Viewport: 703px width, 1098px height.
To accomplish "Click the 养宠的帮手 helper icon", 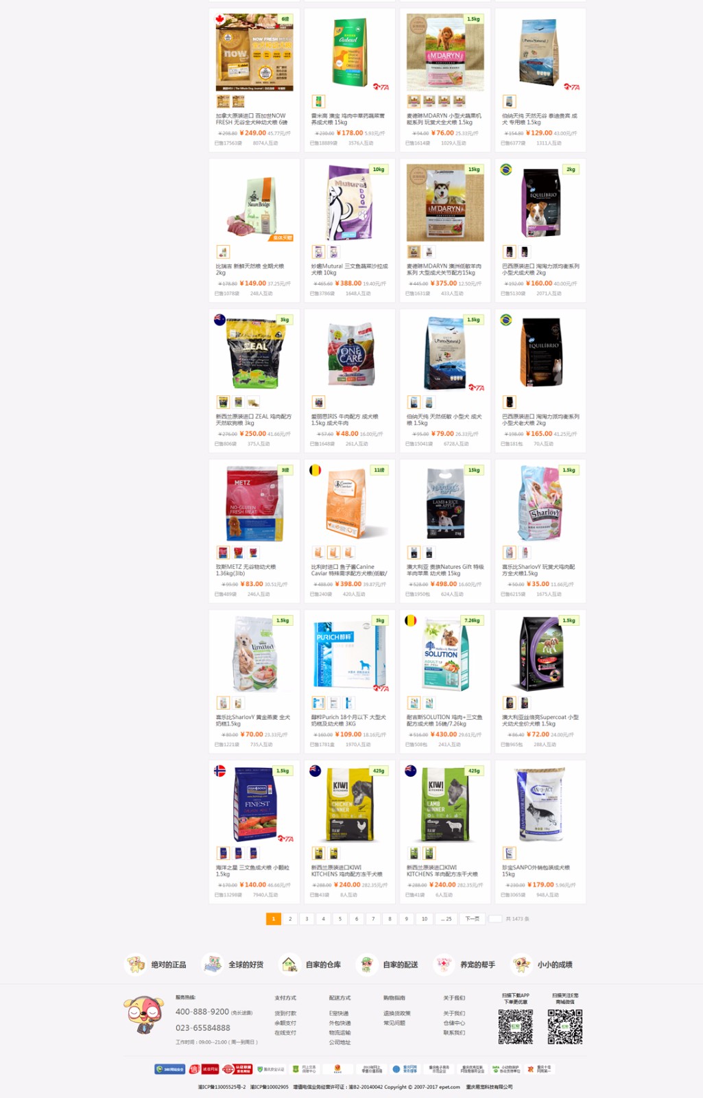I will 444,964.
